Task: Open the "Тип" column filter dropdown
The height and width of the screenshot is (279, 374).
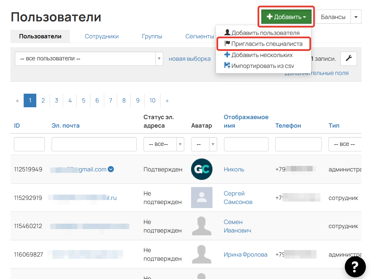Action: (345, 144)
